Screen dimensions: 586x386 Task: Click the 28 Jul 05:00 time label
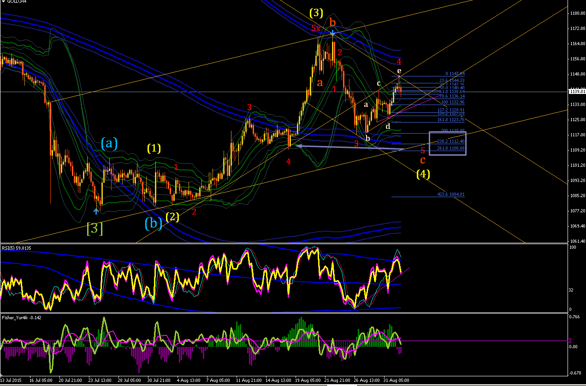pos(129,381)
